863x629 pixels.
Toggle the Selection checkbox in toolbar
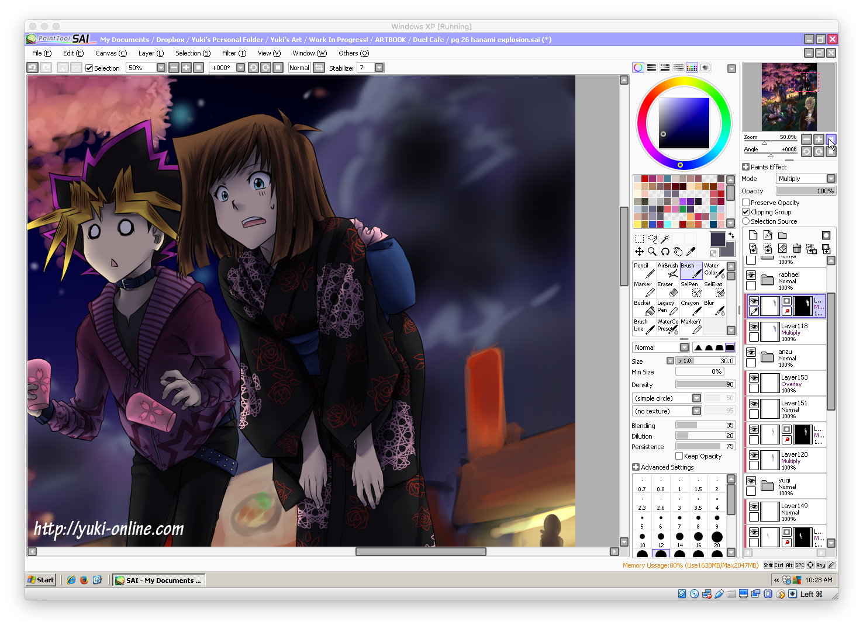(x=89, y=68)
